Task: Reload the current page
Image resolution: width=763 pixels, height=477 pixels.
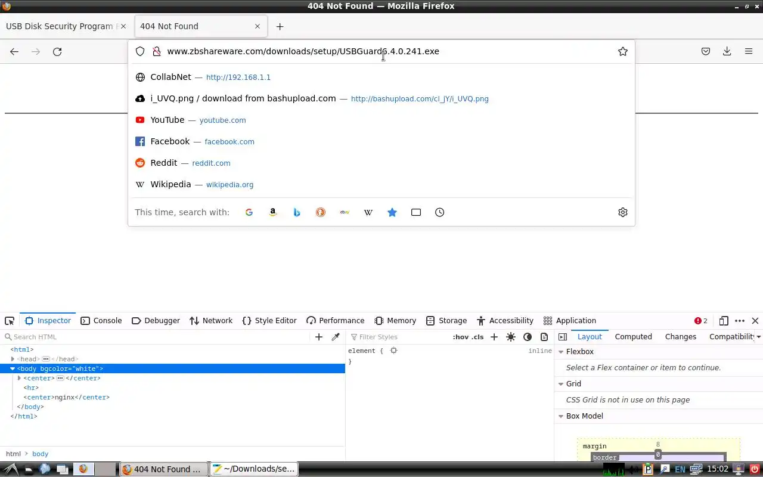Action: [57, 52]
